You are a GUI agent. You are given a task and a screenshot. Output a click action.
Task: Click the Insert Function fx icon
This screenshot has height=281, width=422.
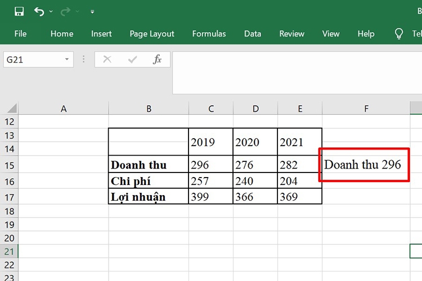[x=157, y=59]
